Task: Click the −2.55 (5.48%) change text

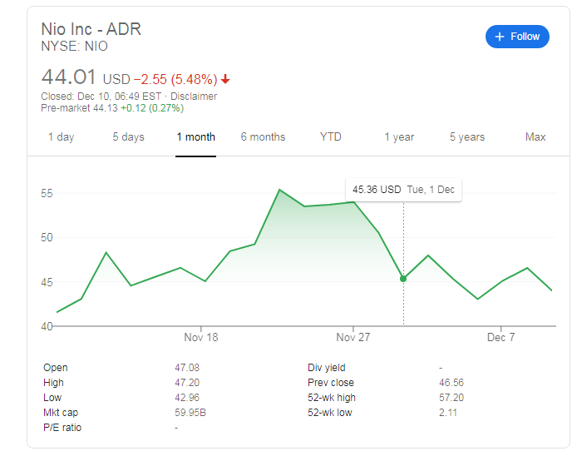Action: click(x=175, y=79)
